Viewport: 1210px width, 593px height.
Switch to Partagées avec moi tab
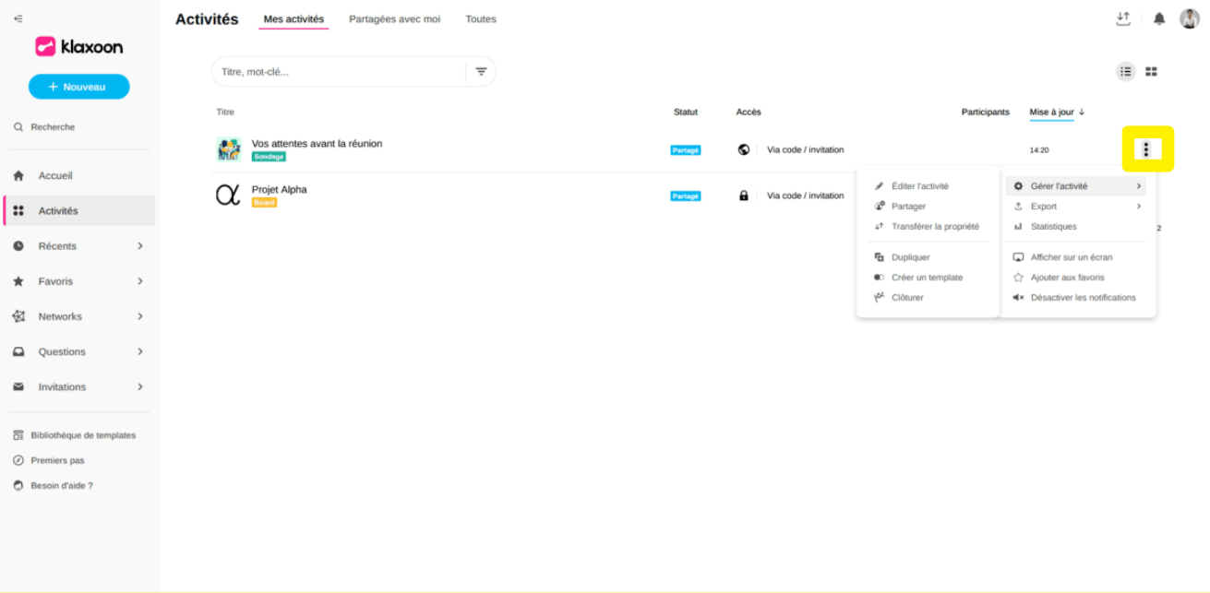point(394,19)
